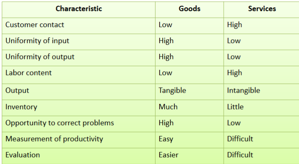Select the 'Easier' cell in Evaluation row
The height and width of the screenshot is (164, 299).
point(169,155)
